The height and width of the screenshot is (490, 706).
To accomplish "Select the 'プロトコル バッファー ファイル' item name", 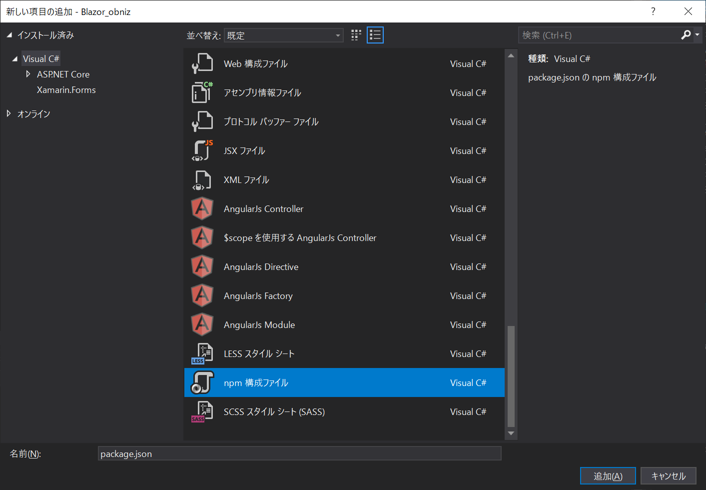I will (x=271, y=121).
